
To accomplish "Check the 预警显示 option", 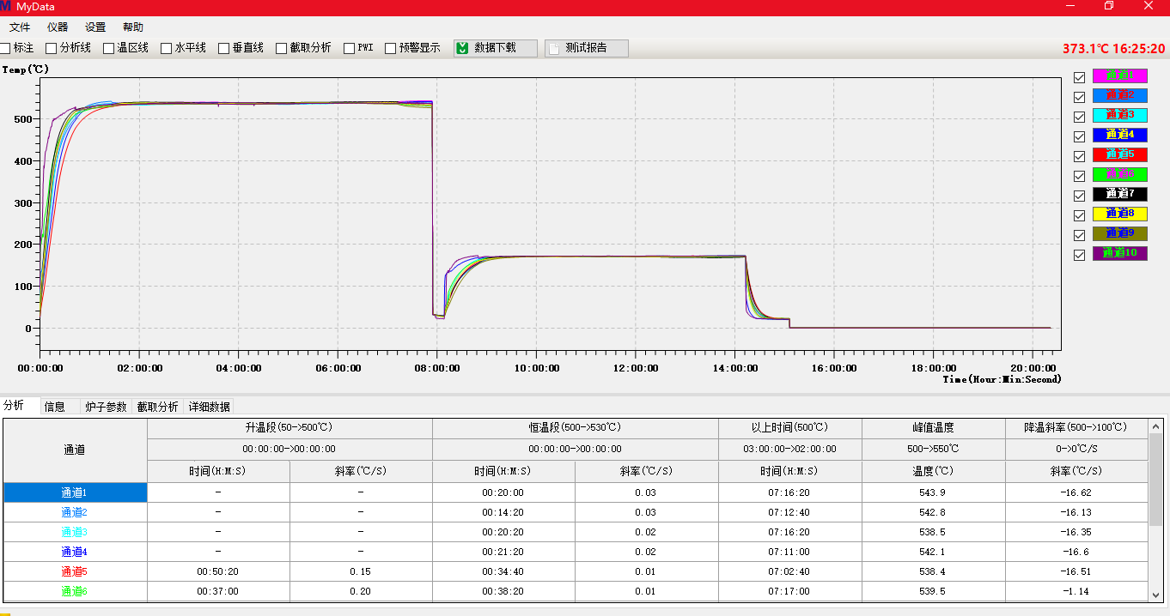I will [x=391, y=48].
